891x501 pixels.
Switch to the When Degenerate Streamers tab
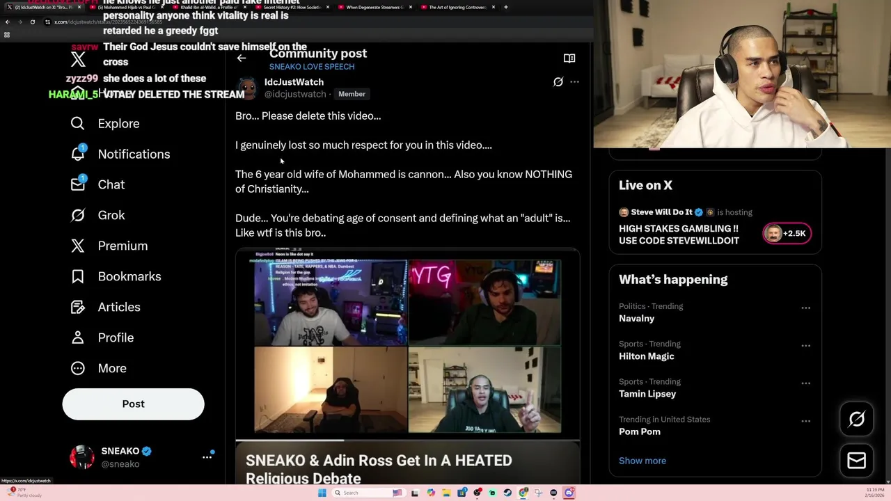[x=374, y=7]
